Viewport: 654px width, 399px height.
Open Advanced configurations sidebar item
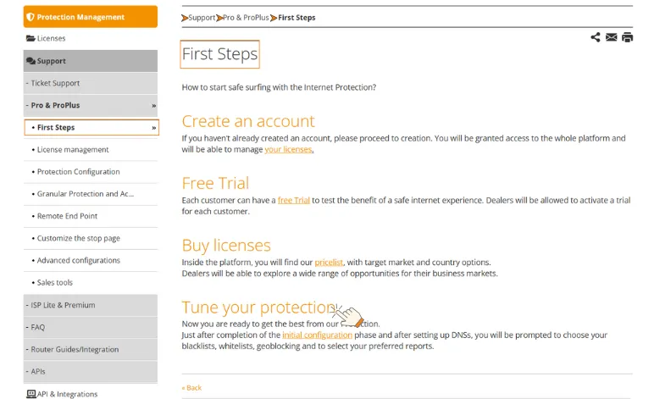[x=91, y=260]
